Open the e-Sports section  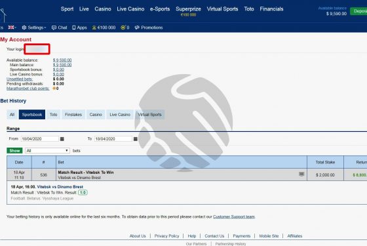point(160,9)
